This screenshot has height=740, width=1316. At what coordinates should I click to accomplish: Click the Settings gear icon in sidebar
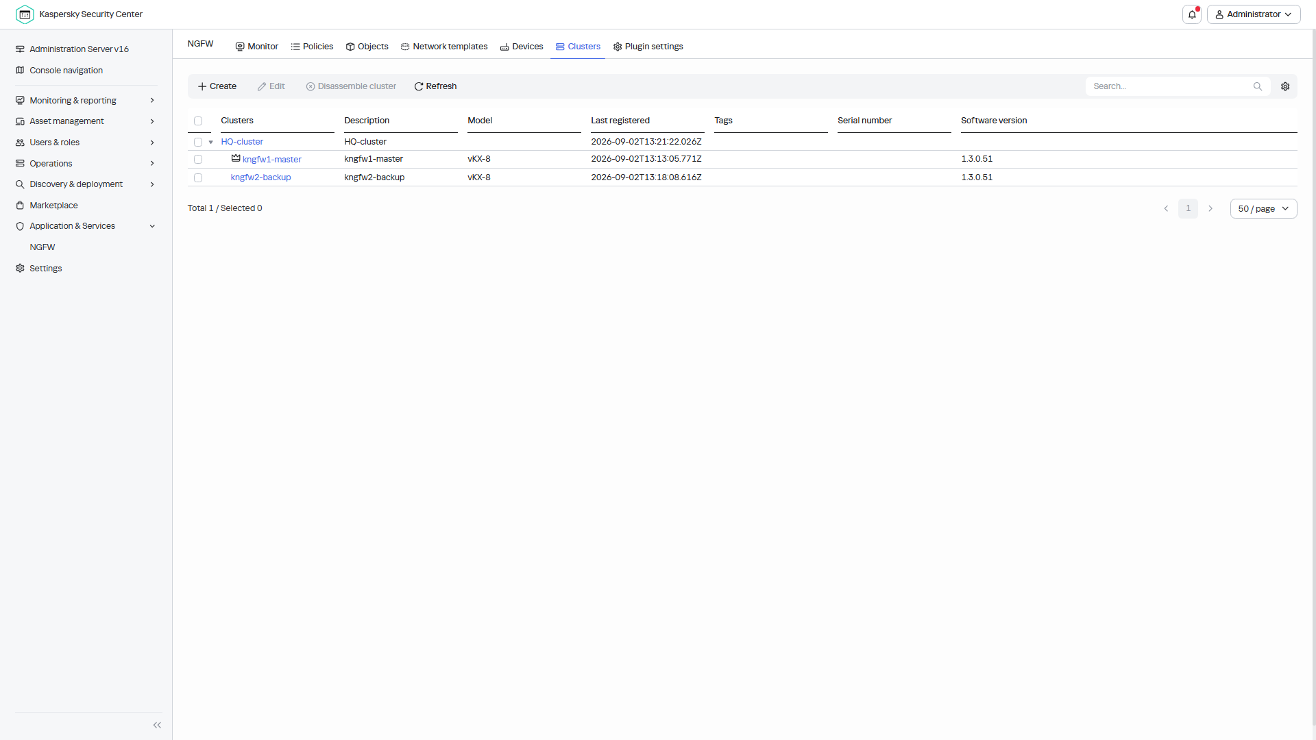(x=20, y=269)
